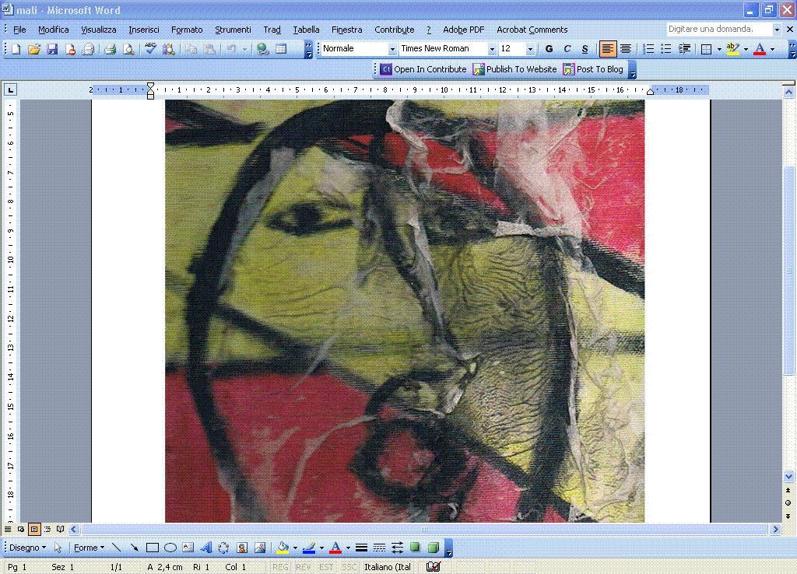
Task: Open the Forme shapes menu
Action: (90, 548)
